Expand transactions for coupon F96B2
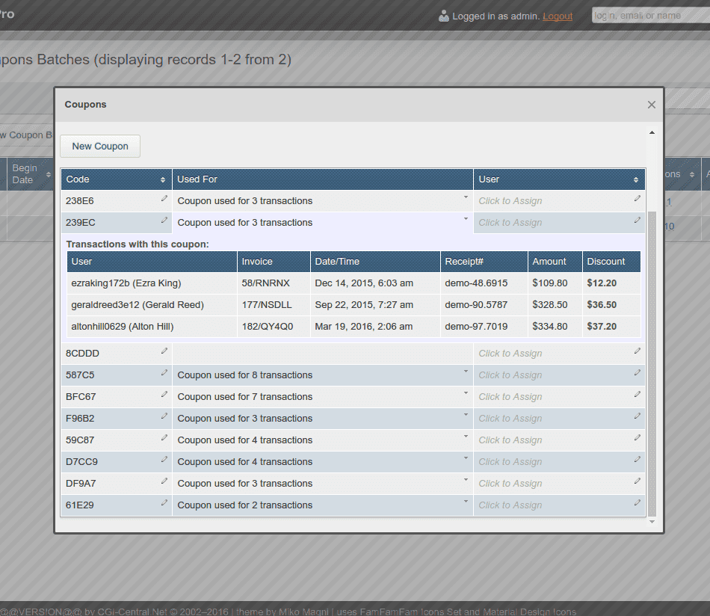This screenshot has width=710, height=616. point(466,415)
